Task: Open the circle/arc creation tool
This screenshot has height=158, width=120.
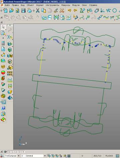Action: [x=114, y=11]
